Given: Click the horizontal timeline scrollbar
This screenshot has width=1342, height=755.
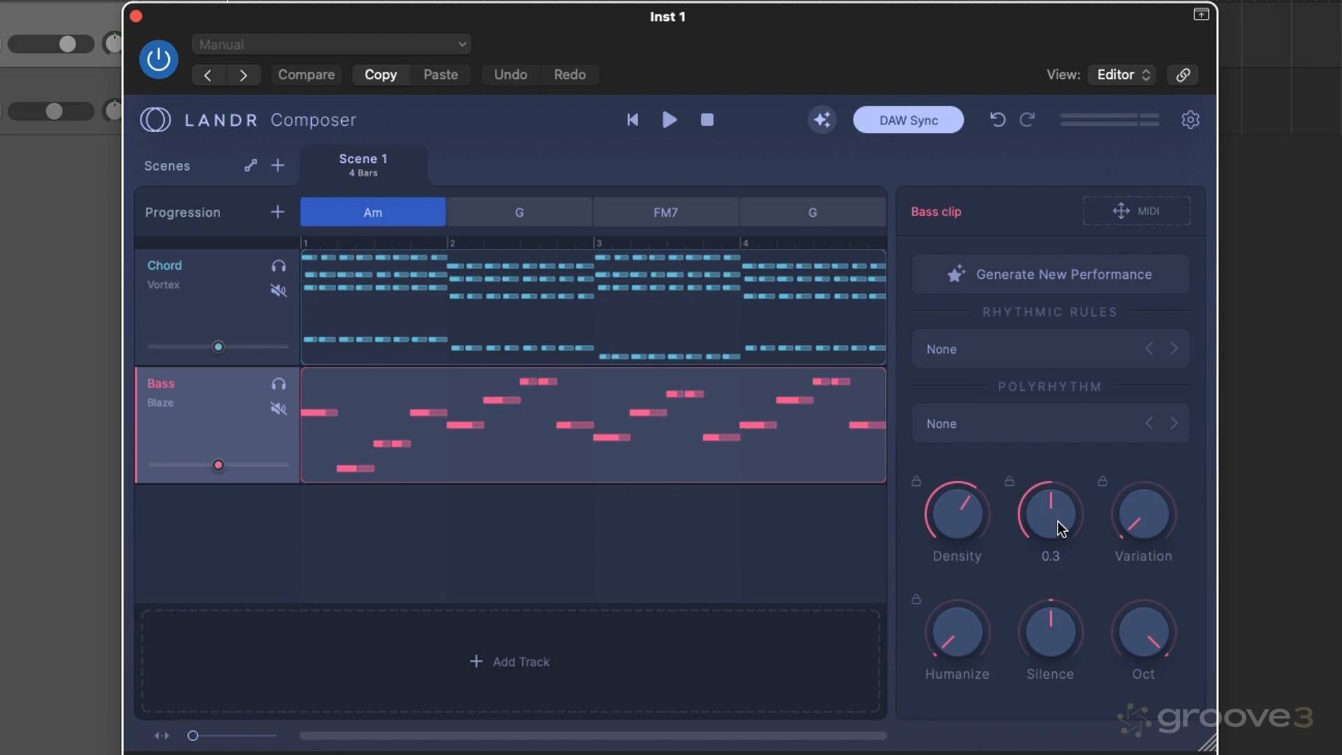Looking at the screenshot, I should tap(593, 735).
